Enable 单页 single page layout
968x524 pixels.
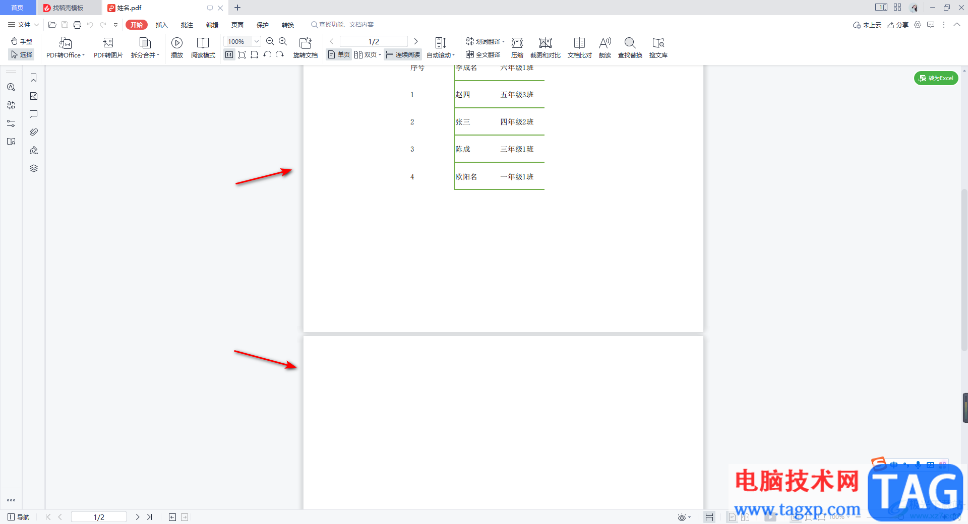(339, 54)
